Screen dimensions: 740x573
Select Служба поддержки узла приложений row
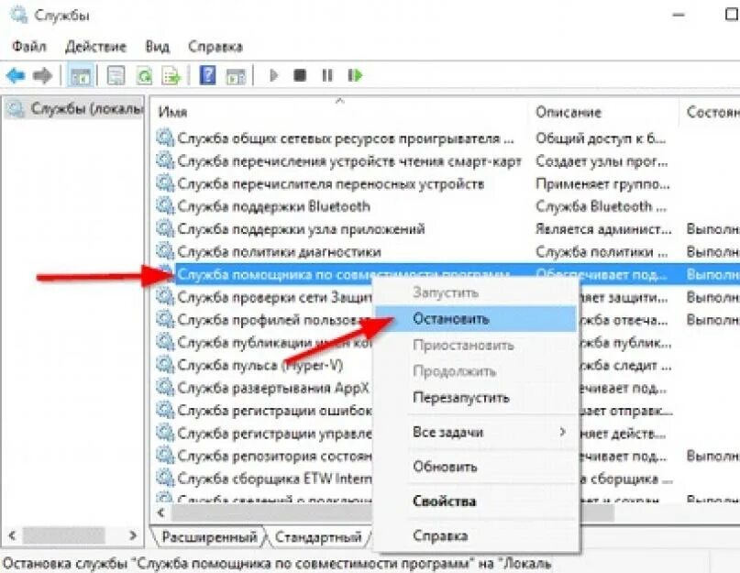pyautogui.click(x=301, y=229)
